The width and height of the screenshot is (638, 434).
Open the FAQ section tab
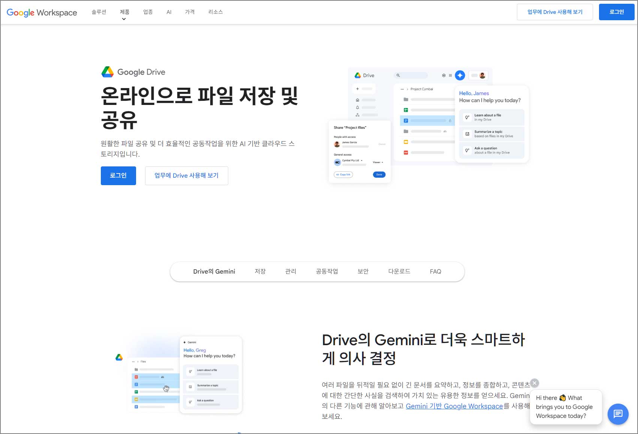[435, 271]
